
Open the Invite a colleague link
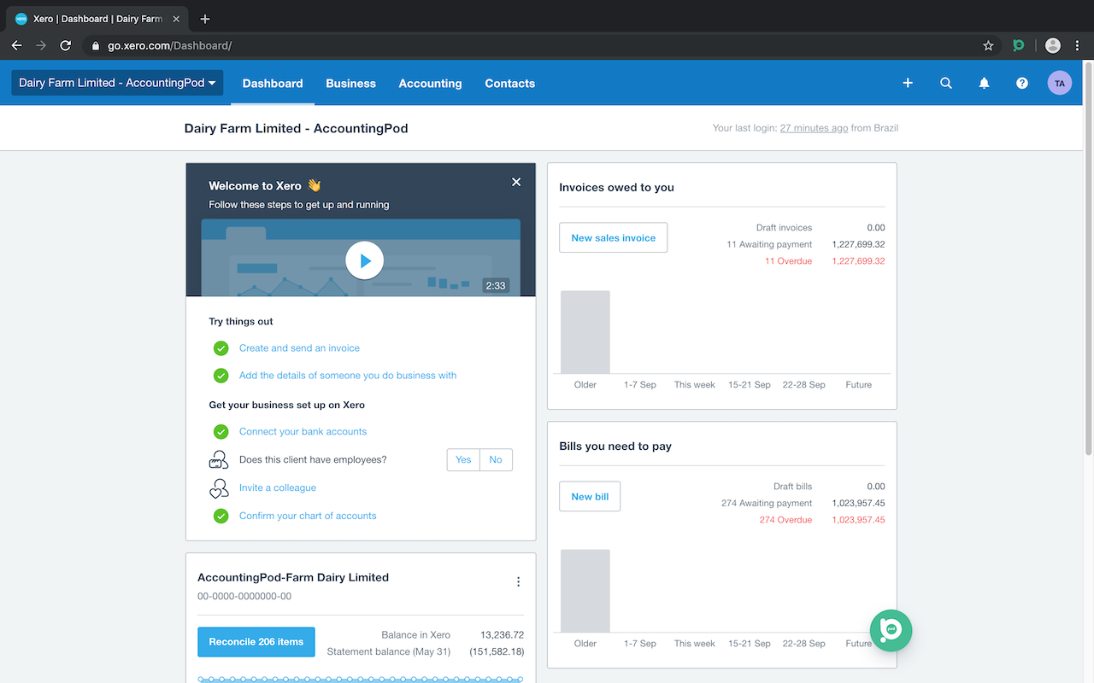(278, 487)
